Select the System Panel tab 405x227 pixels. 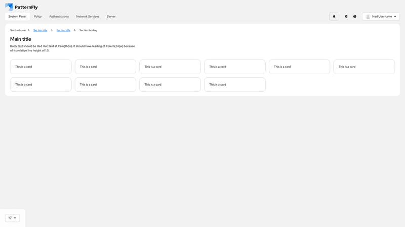click(x=17, y=17)
